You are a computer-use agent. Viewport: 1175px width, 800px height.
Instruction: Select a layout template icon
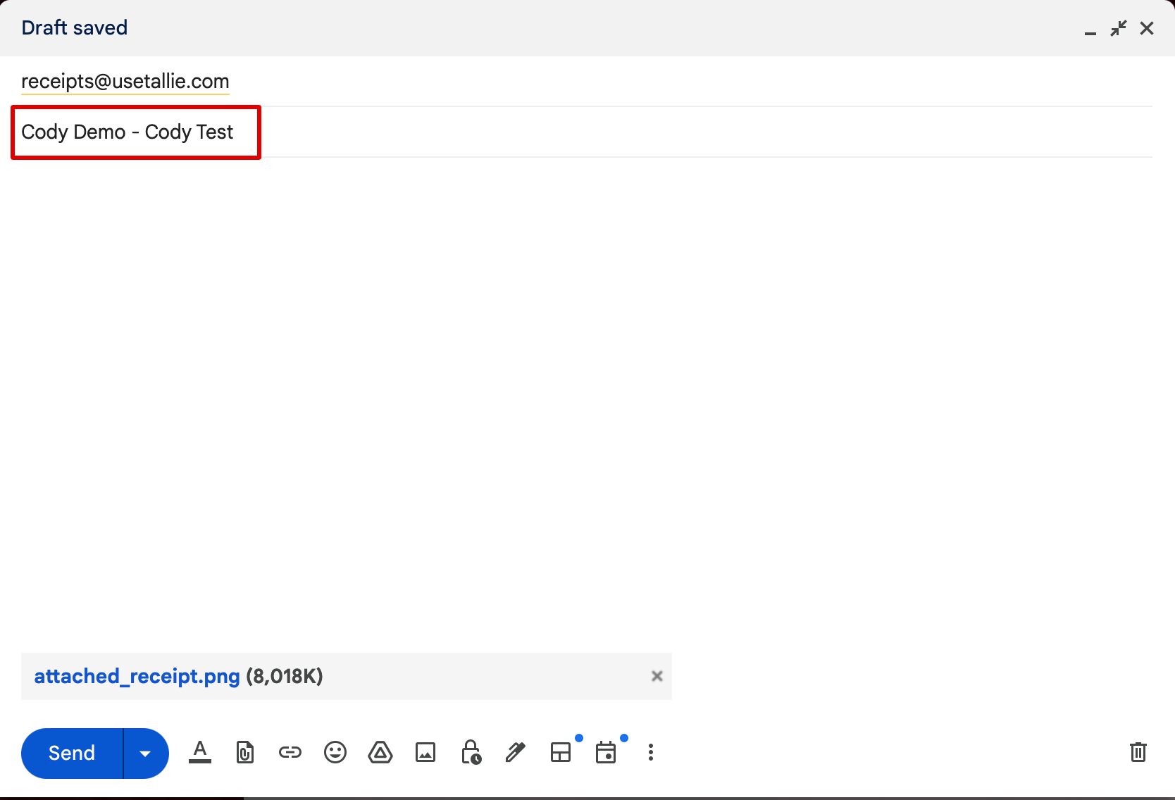click(561, 752)
